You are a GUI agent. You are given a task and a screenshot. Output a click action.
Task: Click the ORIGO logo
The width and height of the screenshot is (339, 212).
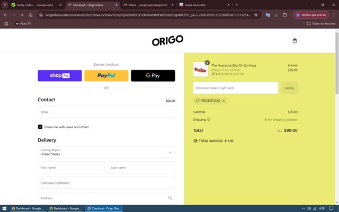tap(167, 40)
